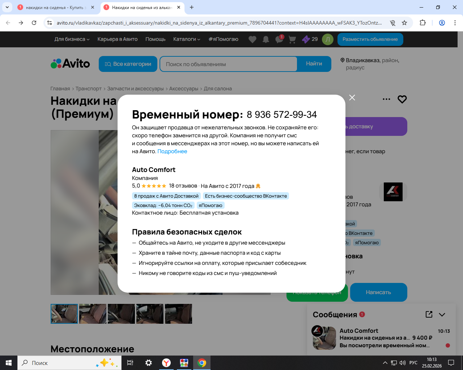Go back to the previous page

(8, 23)
